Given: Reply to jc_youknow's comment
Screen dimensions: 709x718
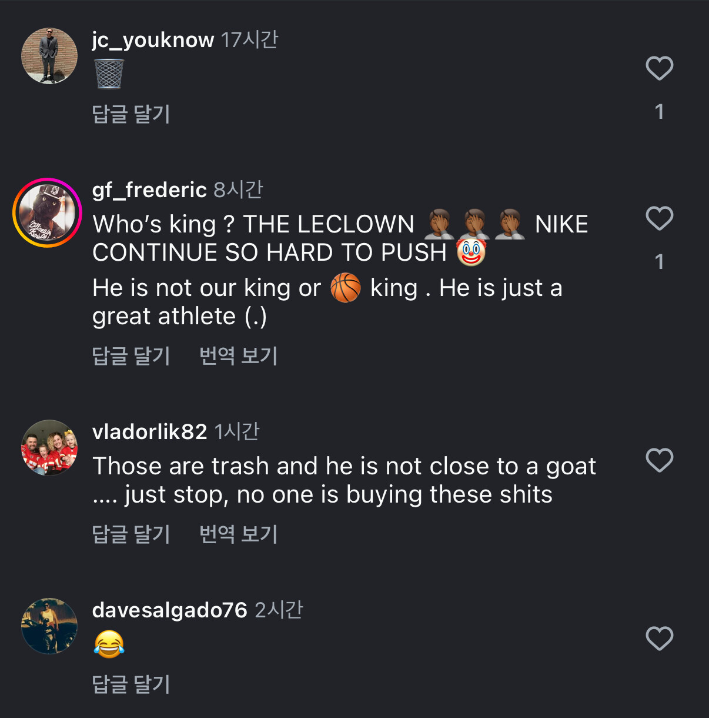Looking at the screenshot, I should click(131, 114).
